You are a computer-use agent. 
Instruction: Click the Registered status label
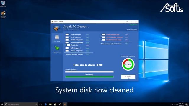pyautogui.click(x=133, y=25)
